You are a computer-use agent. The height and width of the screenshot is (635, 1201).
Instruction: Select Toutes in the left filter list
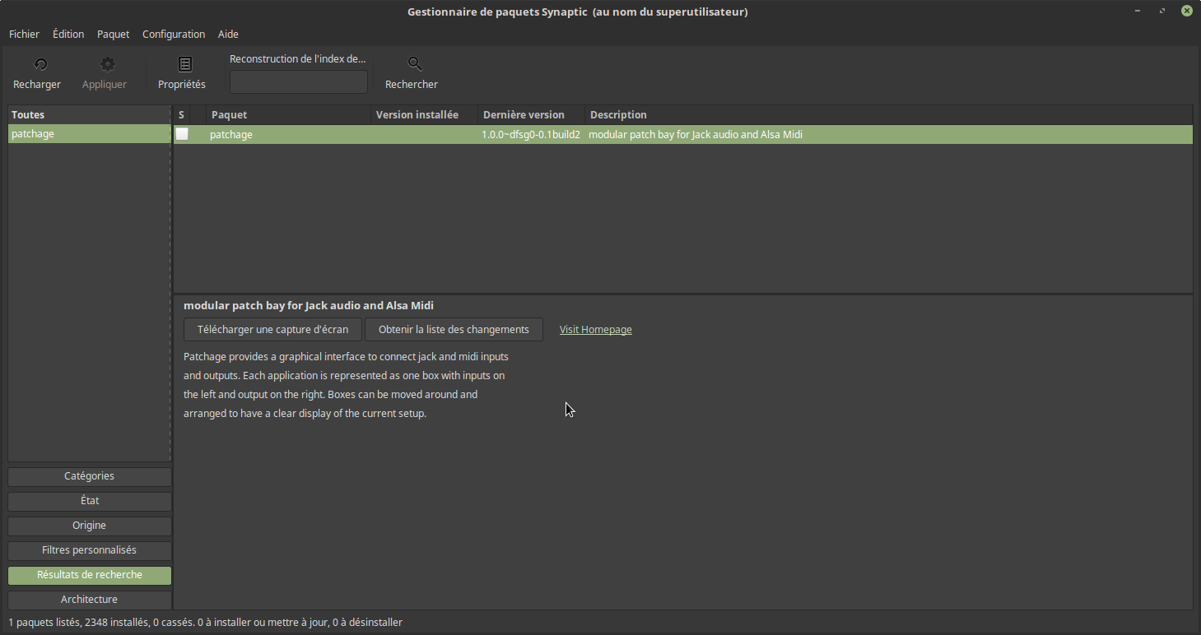89,114
